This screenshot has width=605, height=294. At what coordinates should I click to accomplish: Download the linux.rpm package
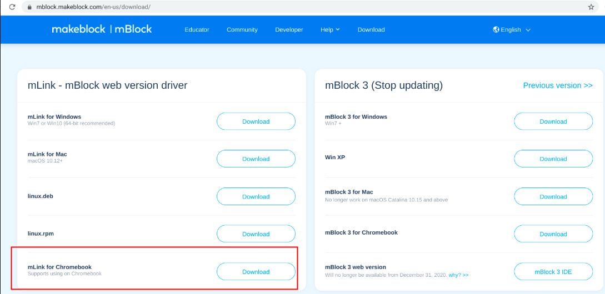pos(256,234)
